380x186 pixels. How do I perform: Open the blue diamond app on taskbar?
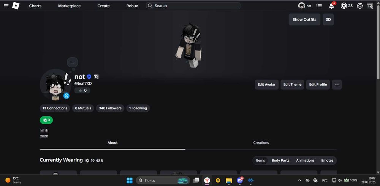(251, 180)
